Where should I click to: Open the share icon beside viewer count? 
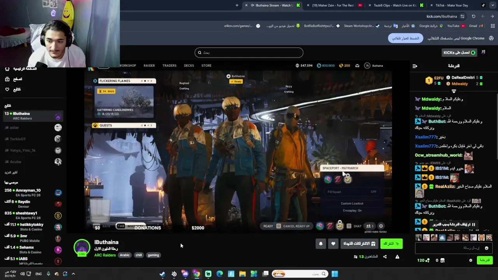pos(385,257)
